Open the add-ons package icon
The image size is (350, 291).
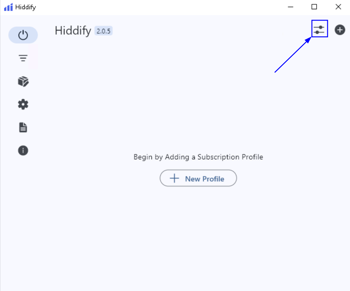pos(23,81)
